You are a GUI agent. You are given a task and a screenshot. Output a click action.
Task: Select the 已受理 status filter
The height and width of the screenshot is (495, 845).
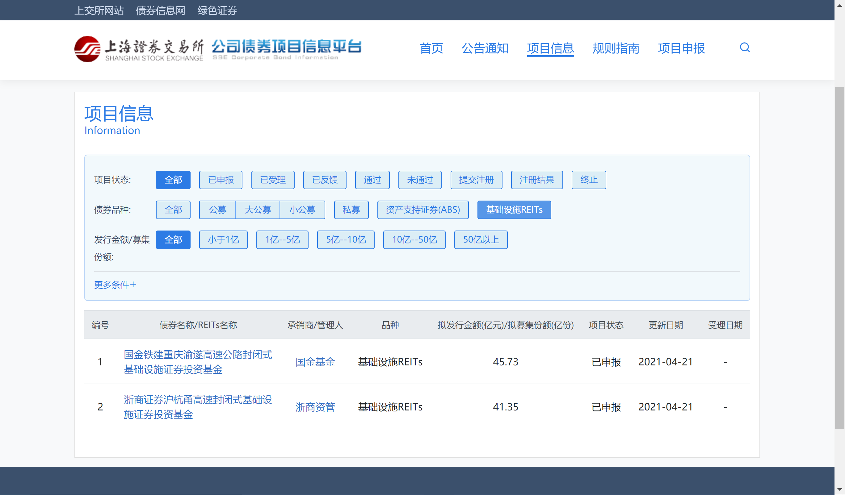tap(273, 180)
